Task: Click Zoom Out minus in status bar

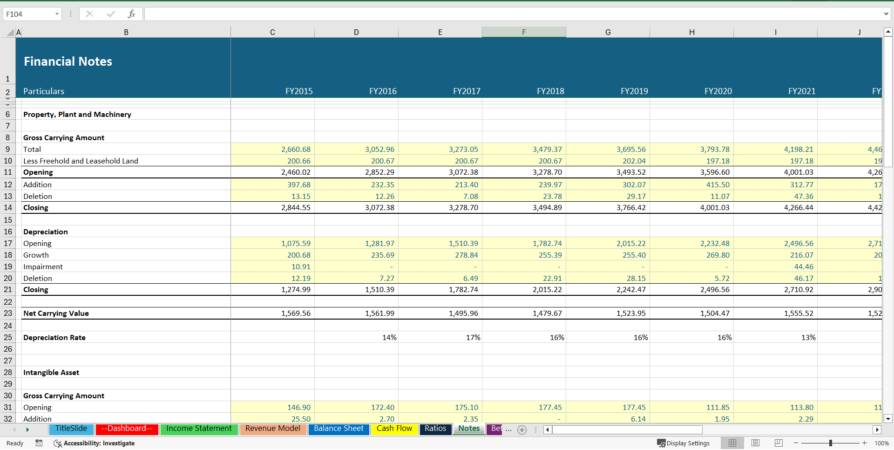Action: tap(796, 443)
